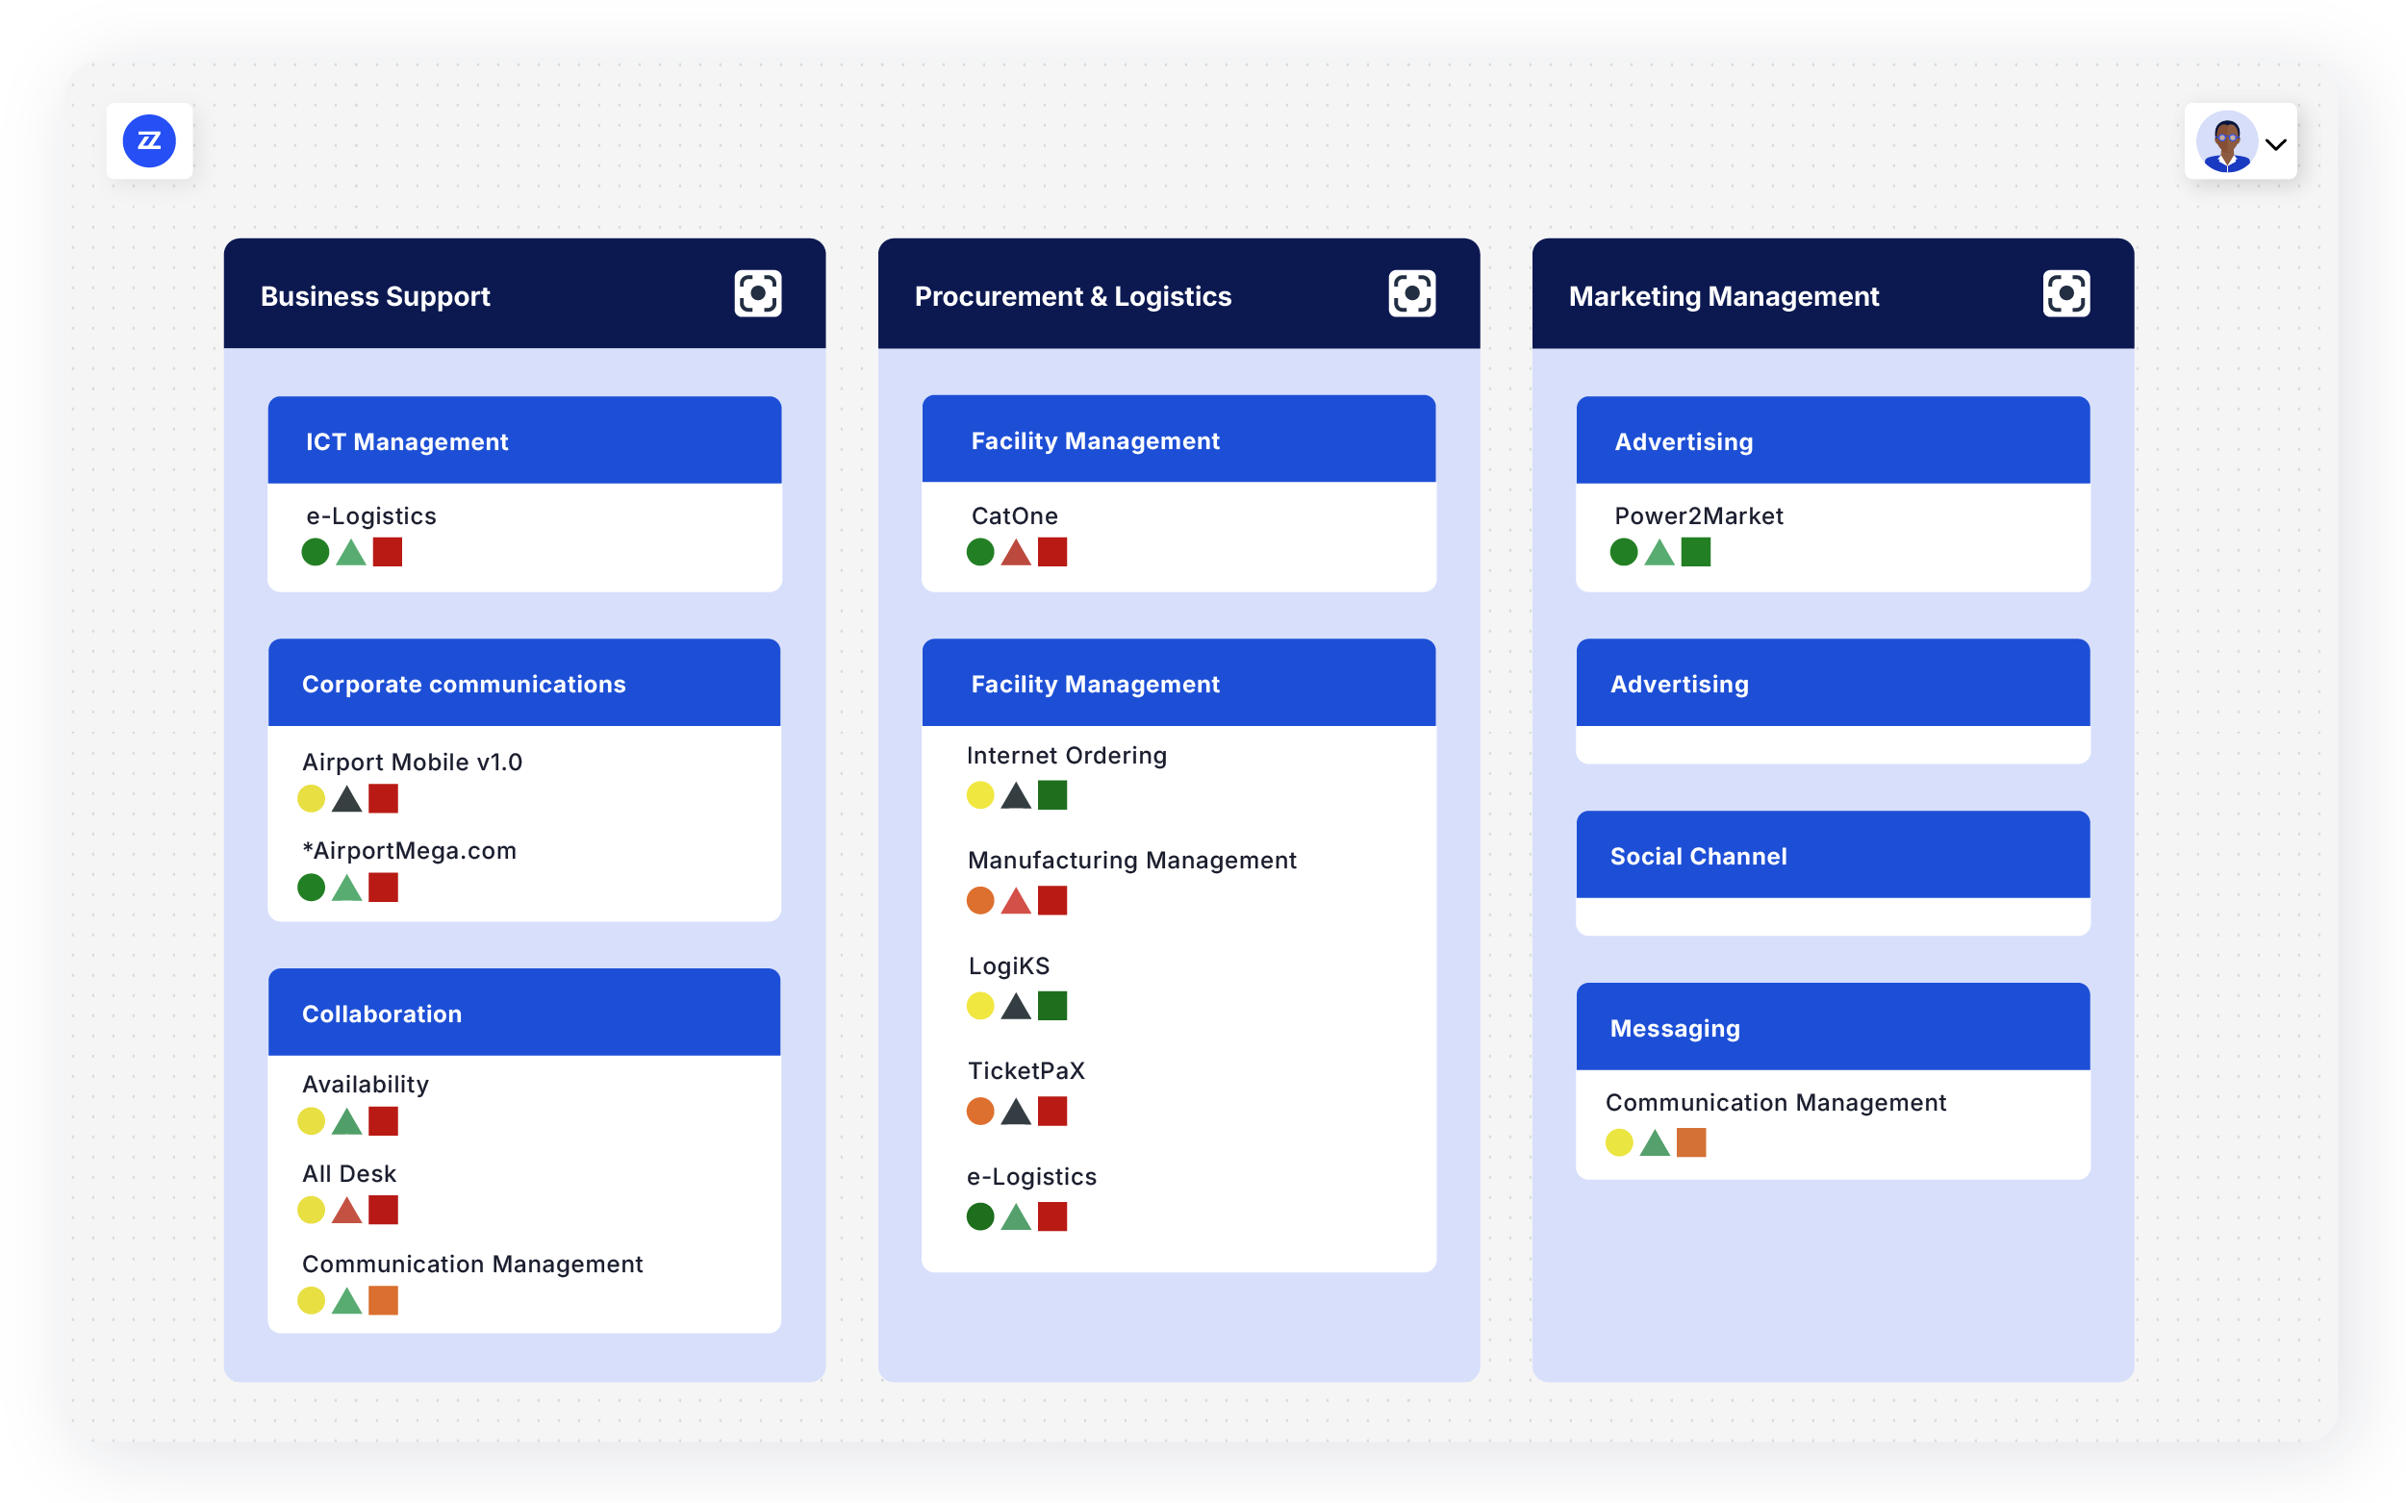
Task: Select the *AirportMega.com entry
Action: tap(409, 851)
